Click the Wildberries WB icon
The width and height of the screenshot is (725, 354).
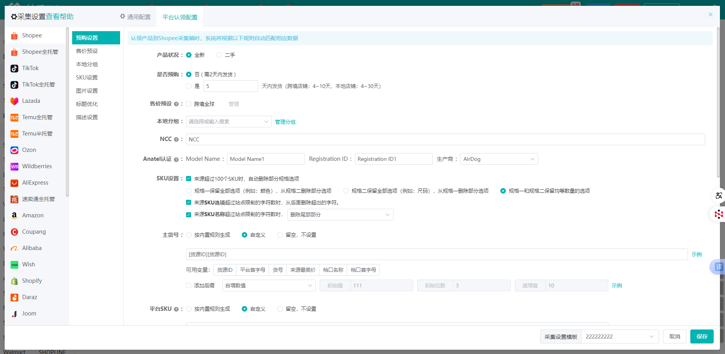pyautogui.click(x=14, y=167)
